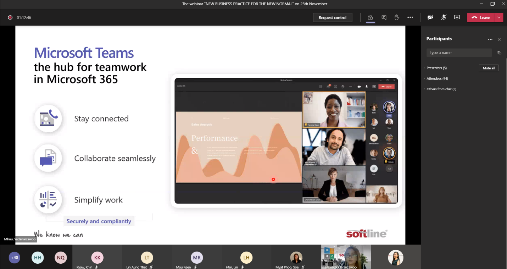Focus the Type a name search field
Image resolution: width=507 pixels, height=269 pixels.
coord(459,53)
